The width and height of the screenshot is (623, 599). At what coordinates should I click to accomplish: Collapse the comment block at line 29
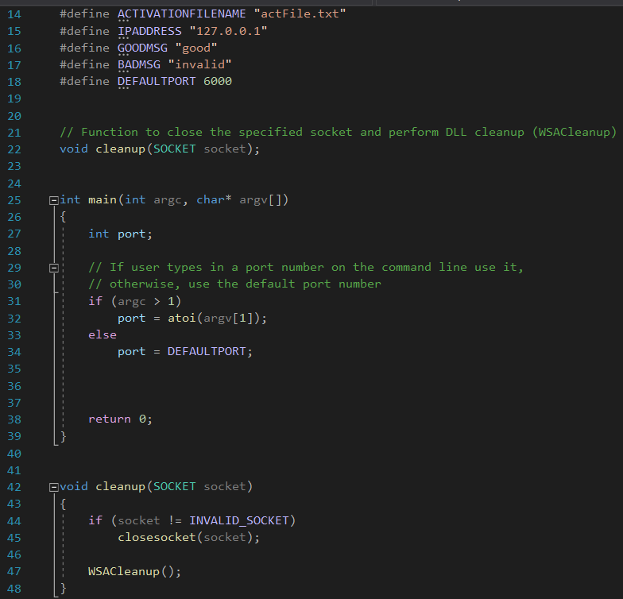(x=54, y=269)
